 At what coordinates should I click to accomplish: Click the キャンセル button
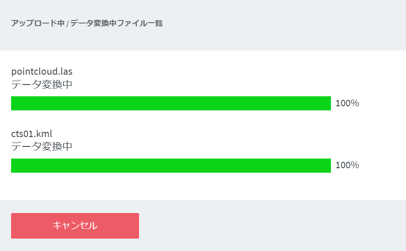(75, 226)
